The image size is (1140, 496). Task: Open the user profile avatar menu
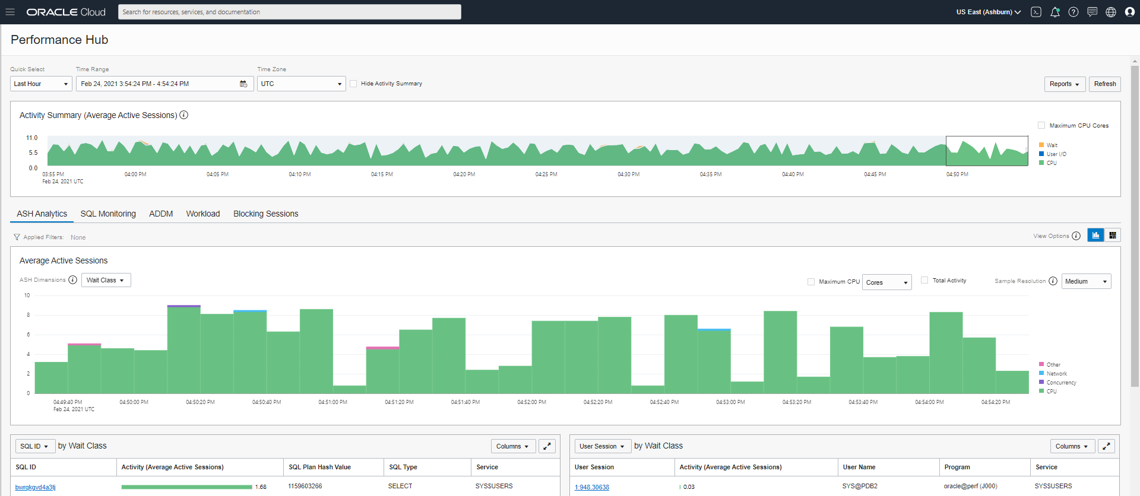click(1129, 12)
